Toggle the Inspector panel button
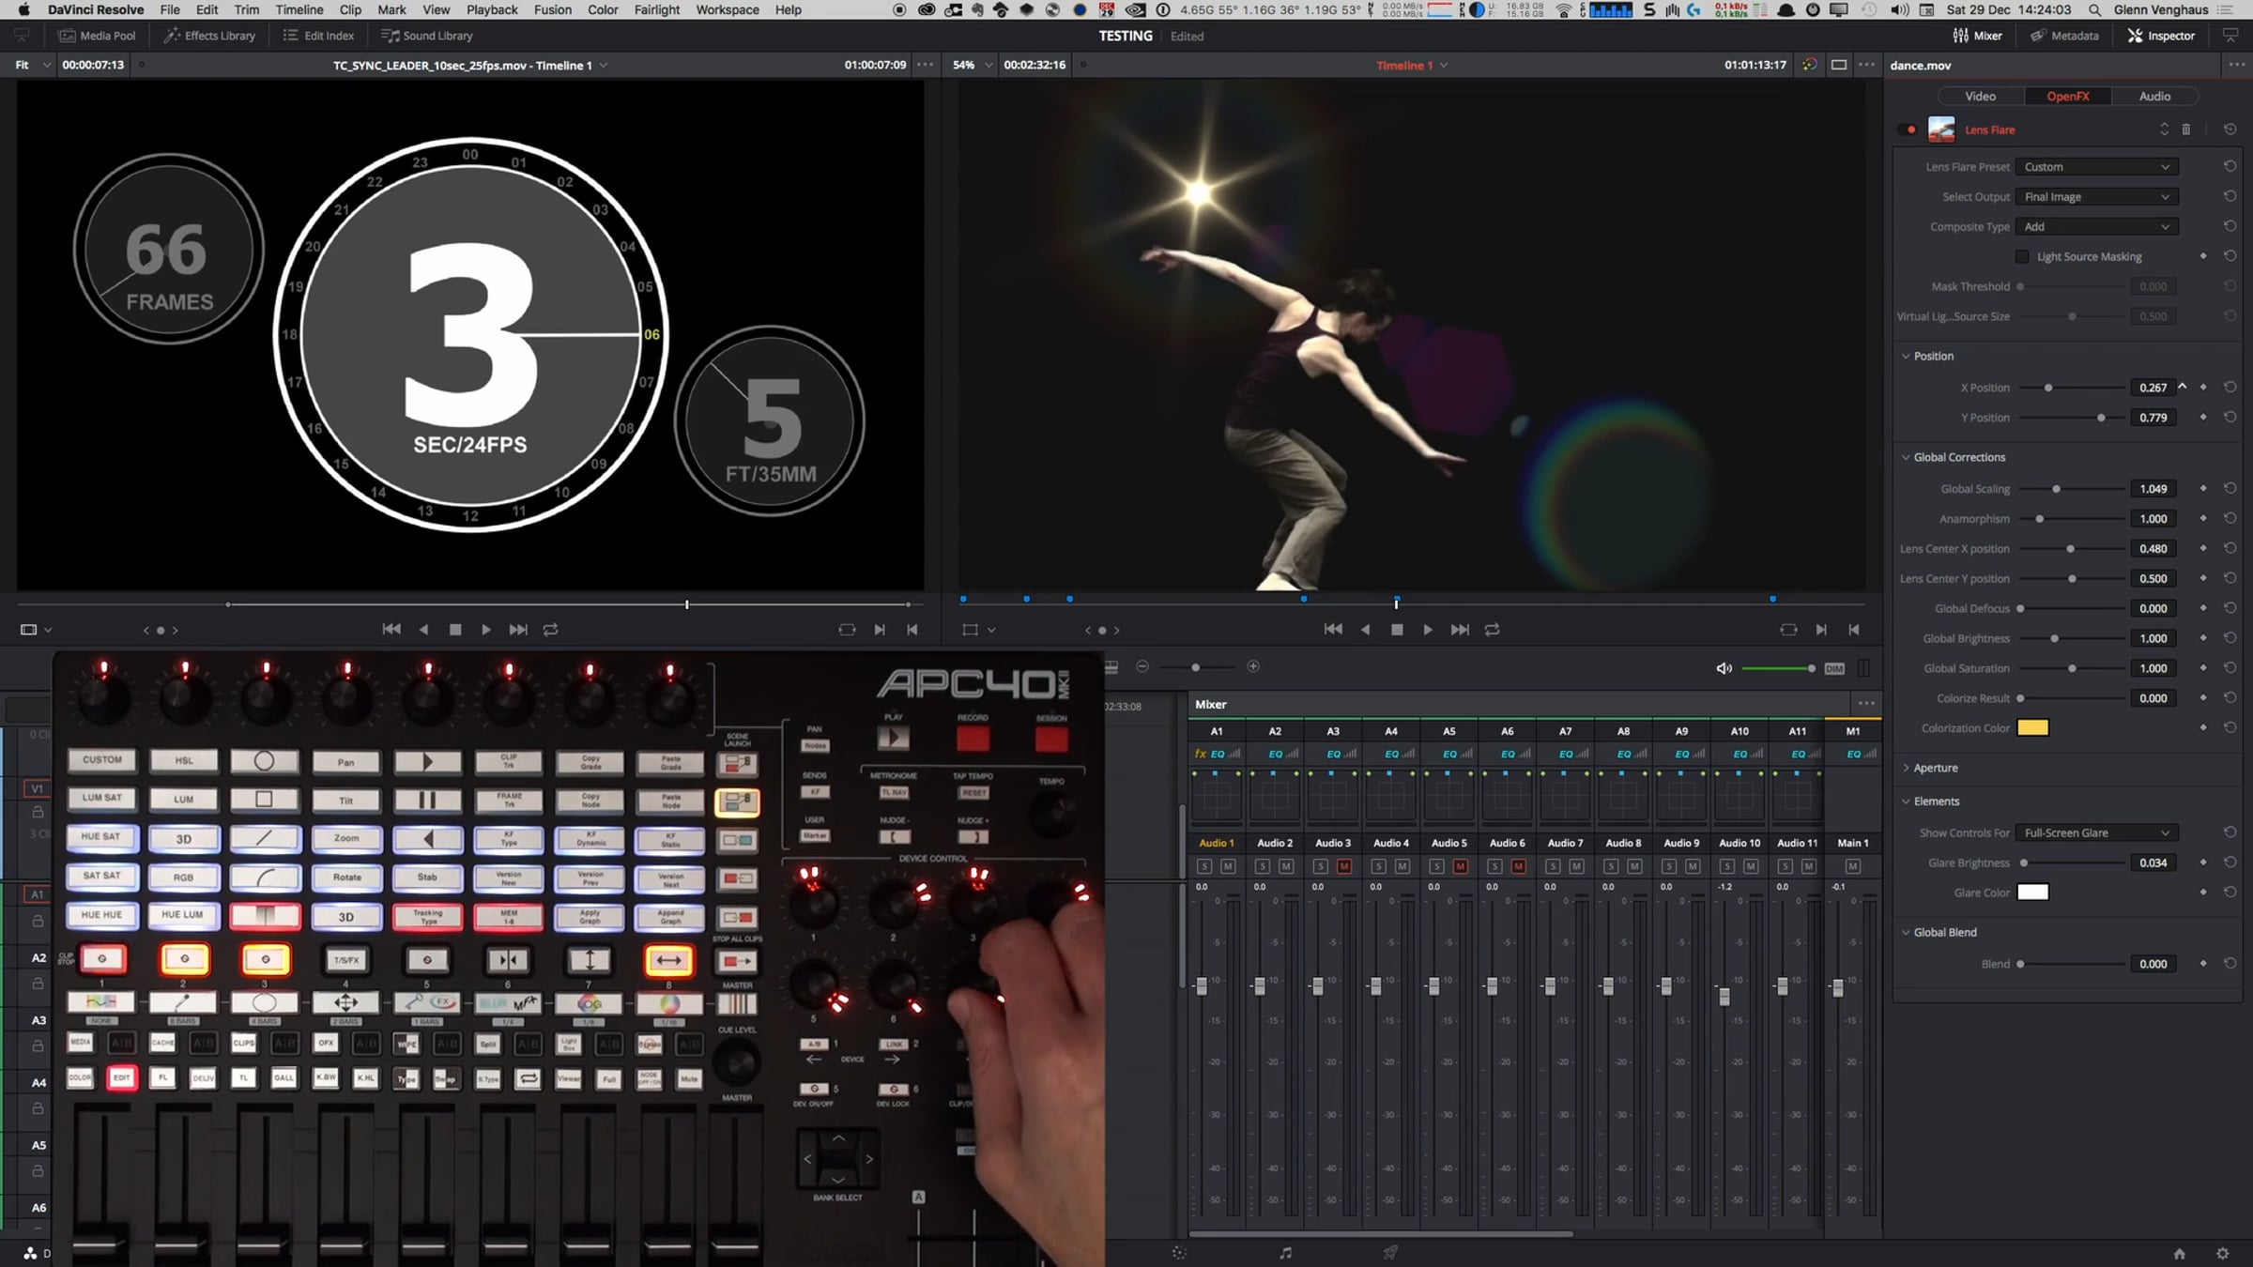 click(x=2161, y=36)
